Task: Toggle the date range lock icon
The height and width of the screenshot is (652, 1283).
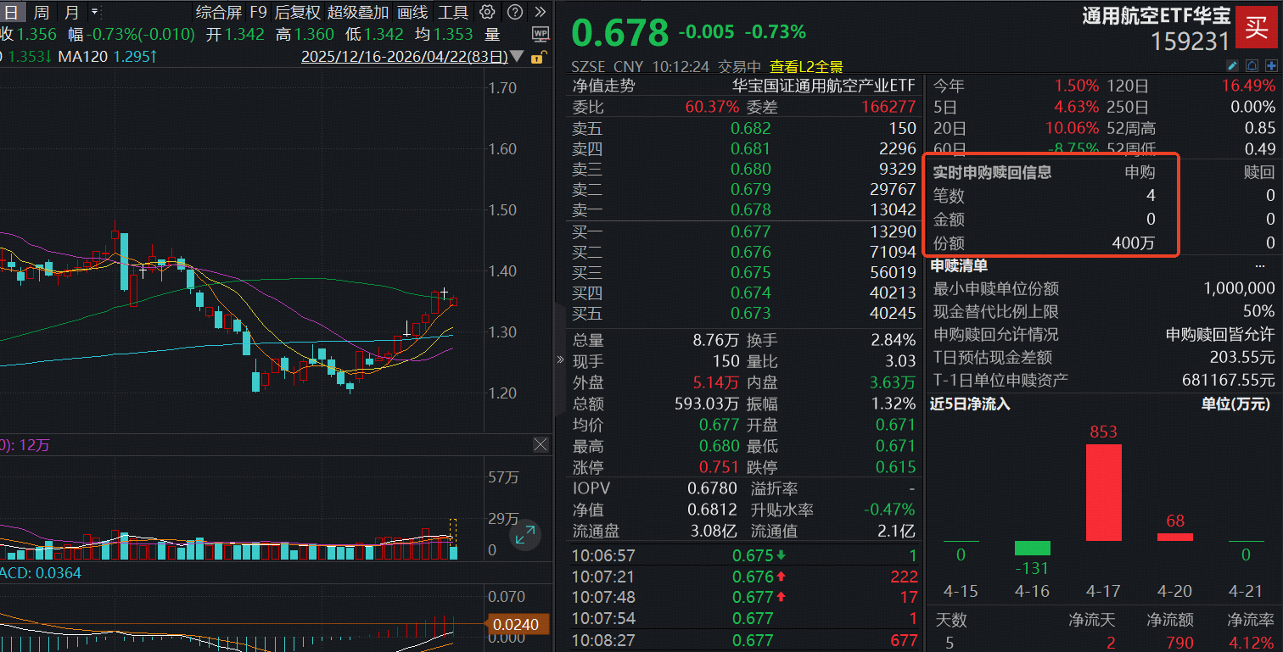Action: point(536,58)
